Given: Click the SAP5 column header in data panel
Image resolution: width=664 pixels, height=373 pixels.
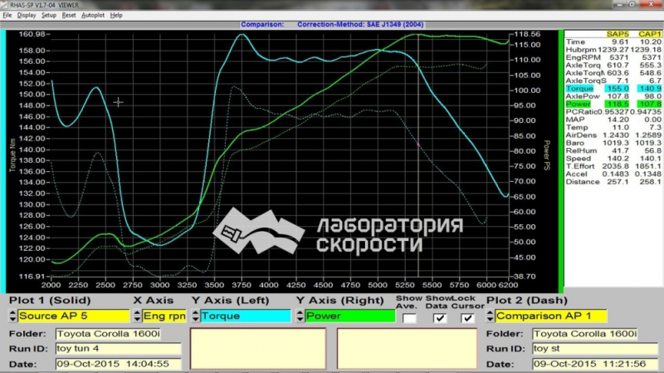Looking at the screenshot, I should (618, 34).
